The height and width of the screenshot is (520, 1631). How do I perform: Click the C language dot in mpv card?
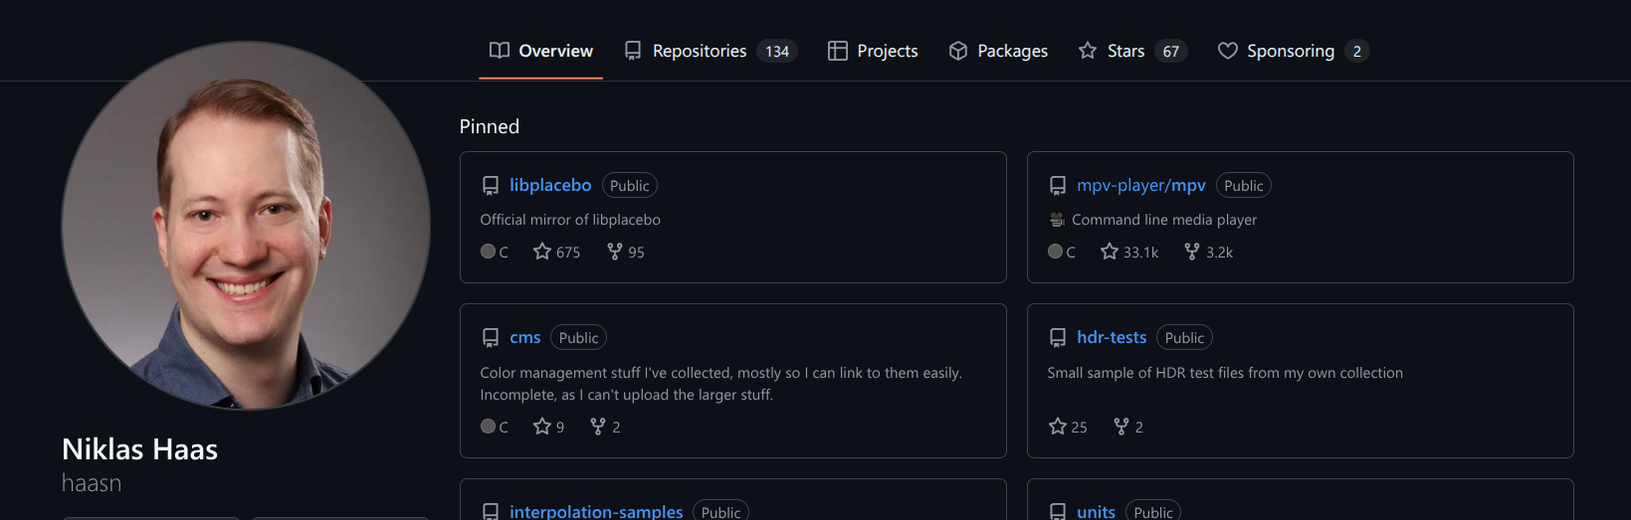tap(1055, 252)
